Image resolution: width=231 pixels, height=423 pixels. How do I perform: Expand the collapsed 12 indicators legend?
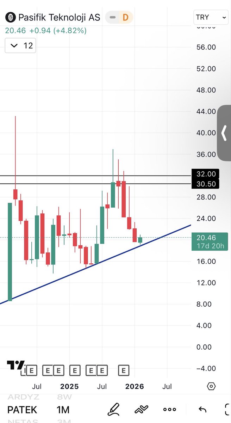click(20, 45)
